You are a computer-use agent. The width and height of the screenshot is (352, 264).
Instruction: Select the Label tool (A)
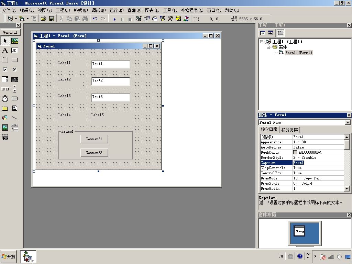tap(5, 50)
